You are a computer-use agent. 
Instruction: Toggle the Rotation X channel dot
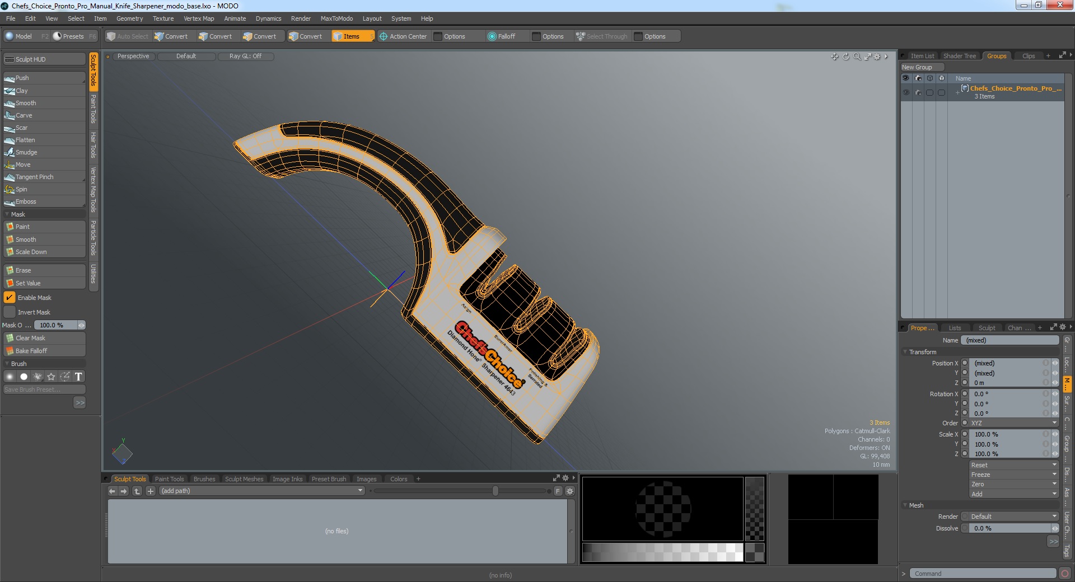(x=965, y=394)
